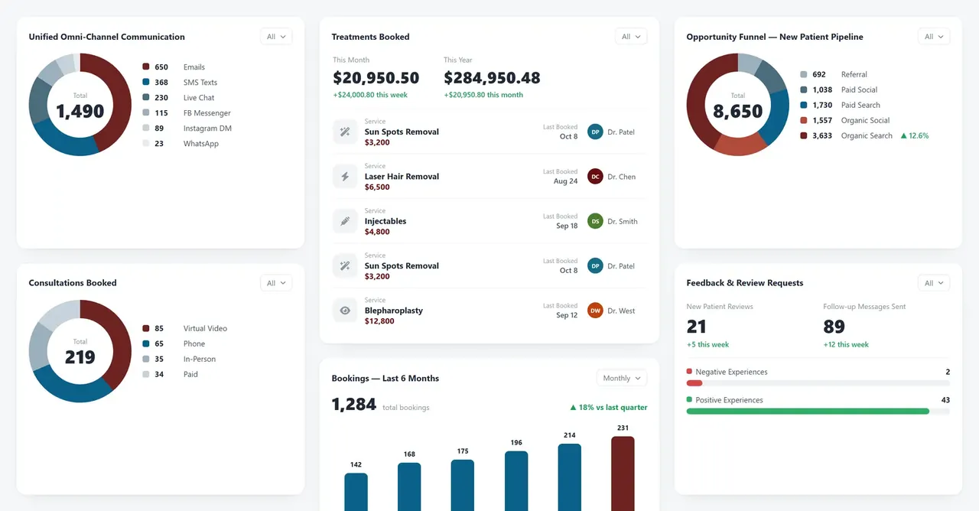Click the DC avatar for Dr. Chen

pyautogui.click(x=595, y=177)
